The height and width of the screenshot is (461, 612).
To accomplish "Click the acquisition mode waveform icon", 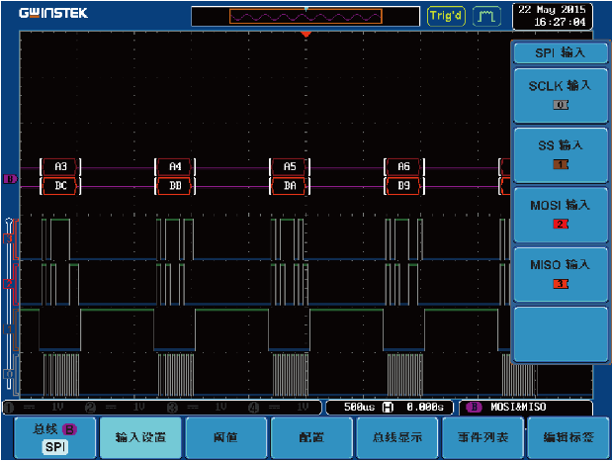I will click(x=485, y=16).
